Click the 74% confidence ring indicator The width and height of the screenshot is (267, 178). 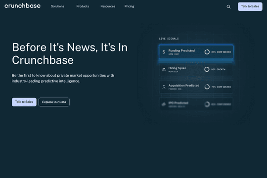click(x=207, y=87)
